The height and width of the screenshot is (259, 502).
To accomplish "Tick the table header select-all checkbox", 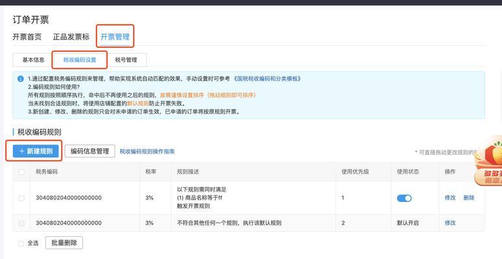I will 21,172.
